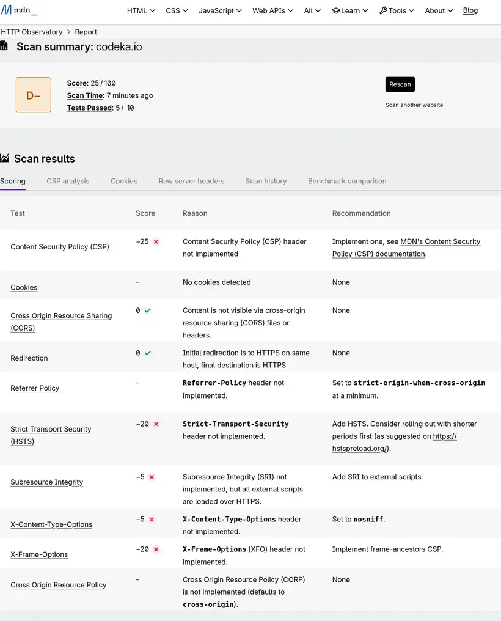The image size is (501, 621).
Task: Click red X icon in HSTS score
Action: 156,424
